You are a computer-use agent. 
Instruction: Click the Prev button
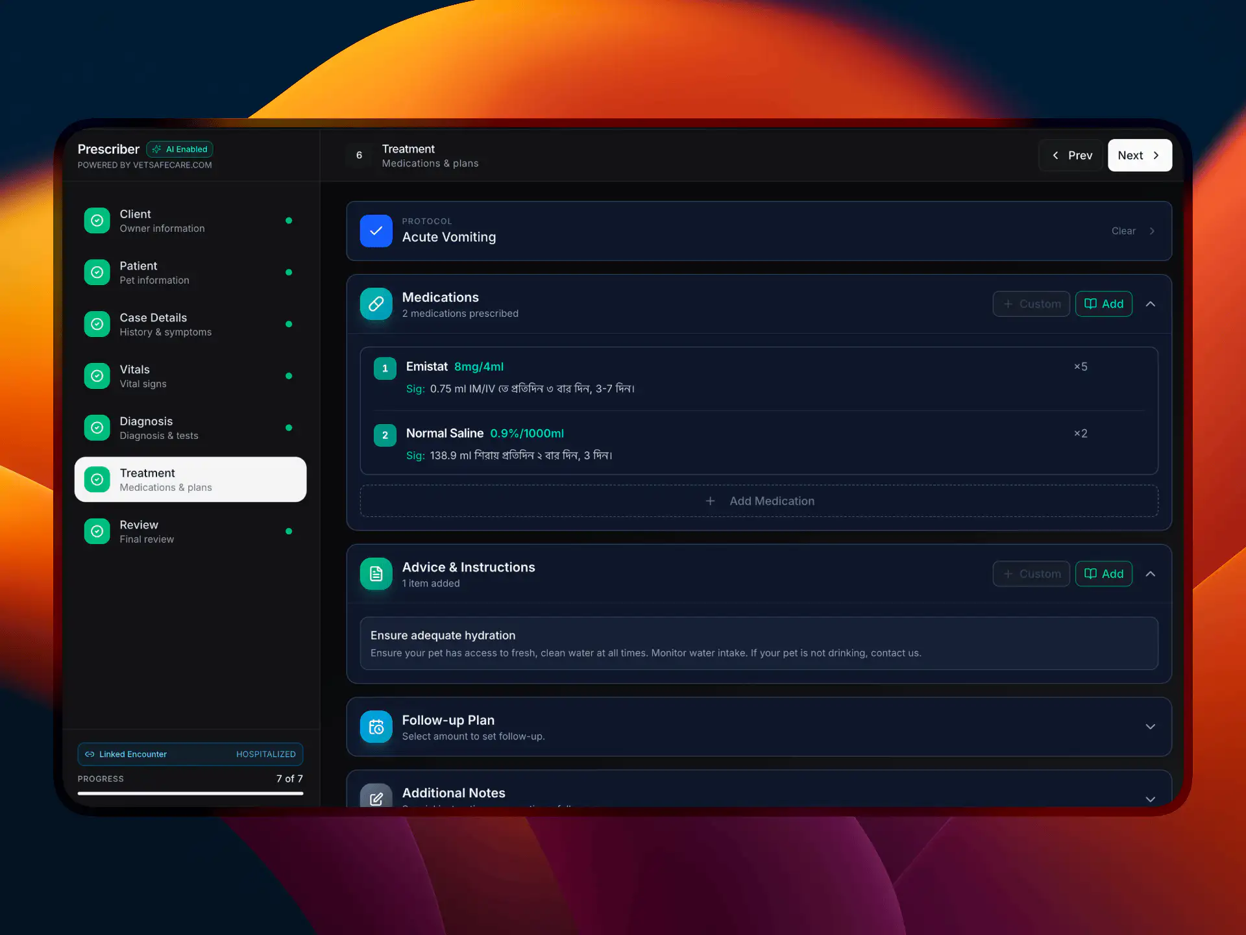pos(1071,155)
